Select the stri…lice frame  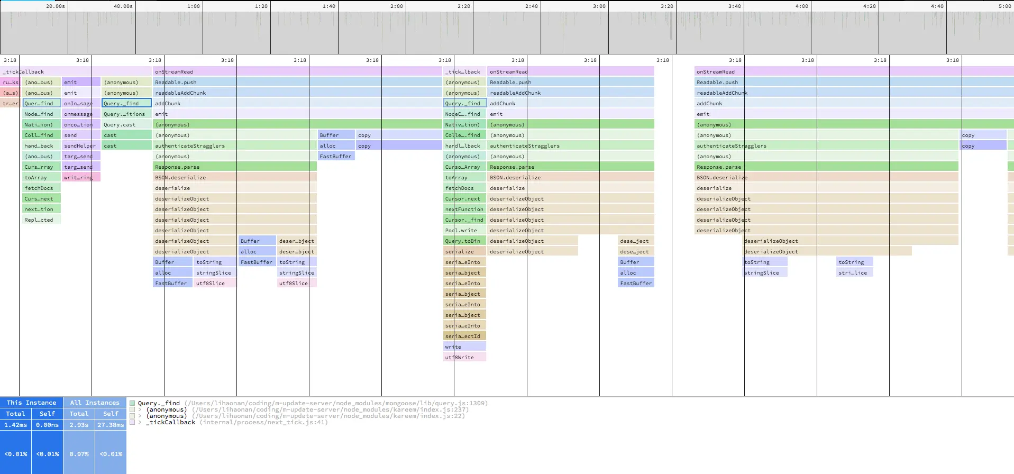(x=855, y=272)
